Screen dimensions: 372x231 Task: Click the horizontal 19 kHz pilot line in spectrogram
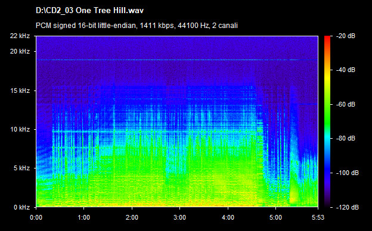point(177,60)
